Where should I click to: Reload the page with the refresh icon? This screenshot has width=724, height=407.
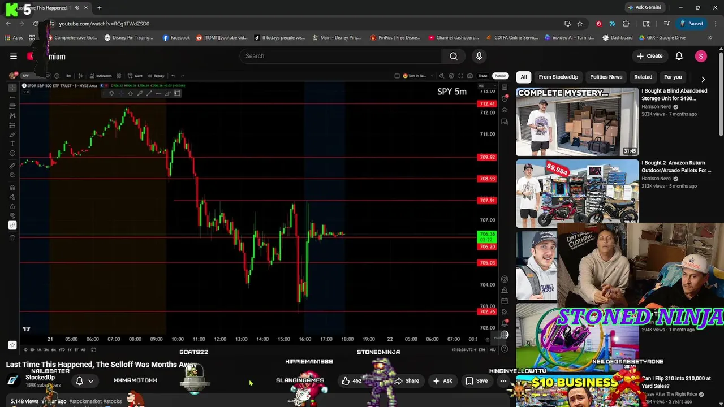tap(35, 24)
